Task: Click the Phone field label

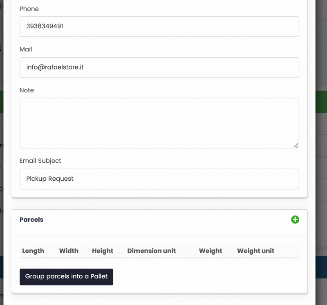Action: click(x=29, y=9)
